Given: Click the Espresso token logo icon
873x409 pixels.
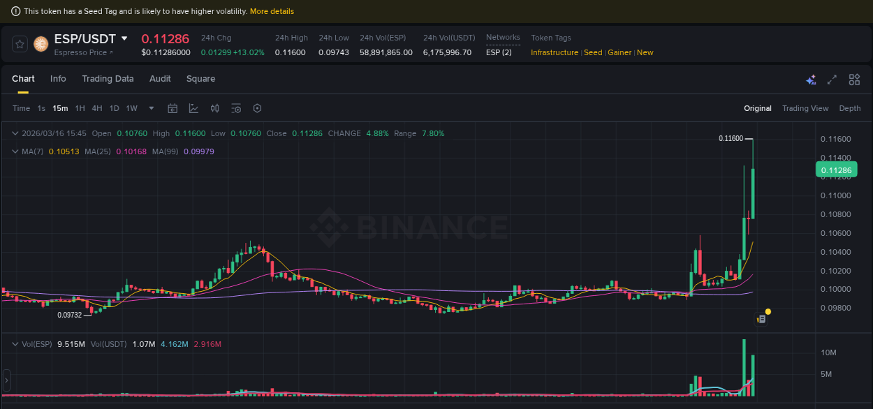Looking at the screenshot, I should point(41,44).
